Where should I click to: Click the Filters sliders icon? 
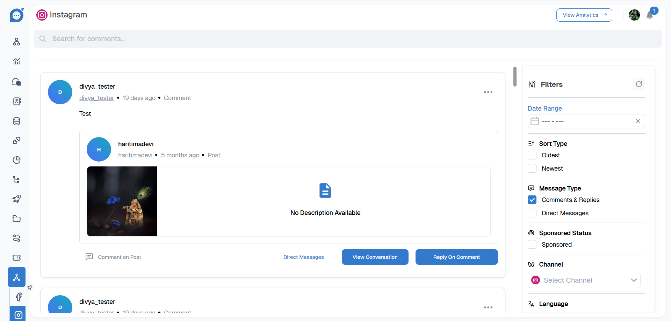[x=532, y=84]
